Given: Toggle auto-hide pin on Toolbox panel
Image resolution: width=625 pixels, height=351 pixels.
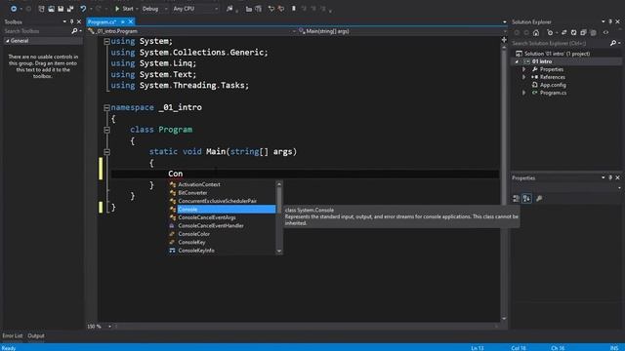Looking at the screenshot, I should coord(71,21).
